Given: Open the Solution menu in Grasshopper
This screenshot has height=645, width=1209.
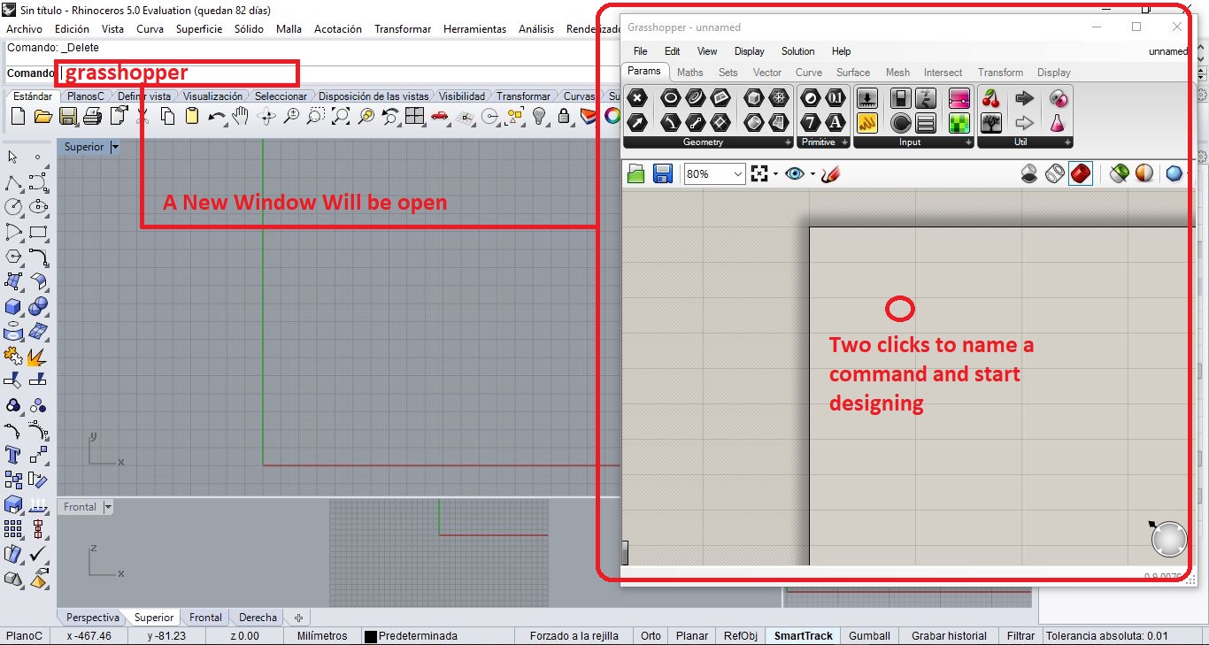Looking at the screenshot, I should click(x=797, y=51).
